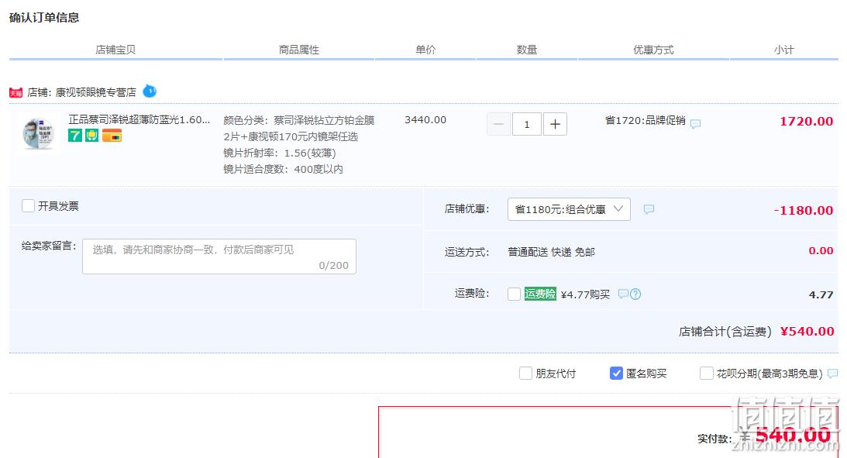Click the store total ¥540.00
The image size is (847, 458).
[x=807, y=331]
